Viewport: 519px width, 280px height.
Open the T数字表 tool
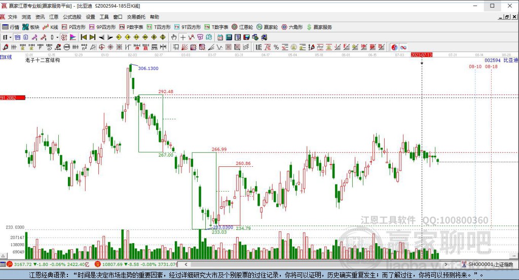click(216, 27)
